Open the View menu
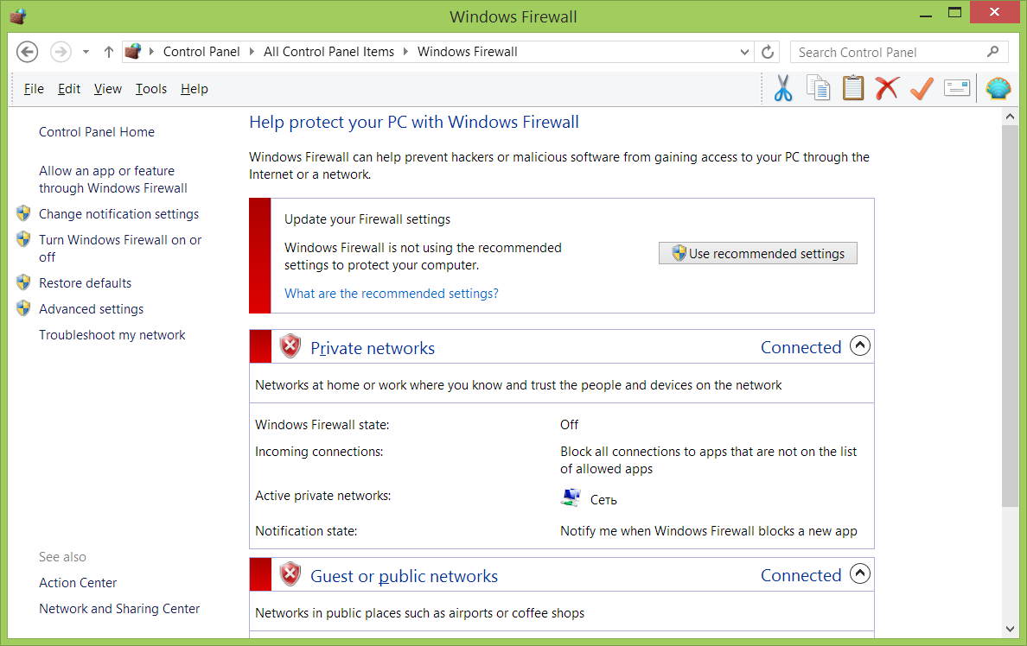This screenshot has height=646, width=1027. point(108,89)
